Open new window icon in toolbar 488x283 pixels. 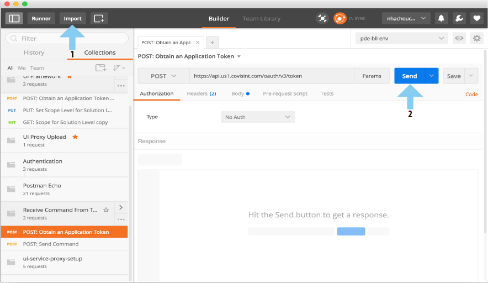[x=99, y=18]
